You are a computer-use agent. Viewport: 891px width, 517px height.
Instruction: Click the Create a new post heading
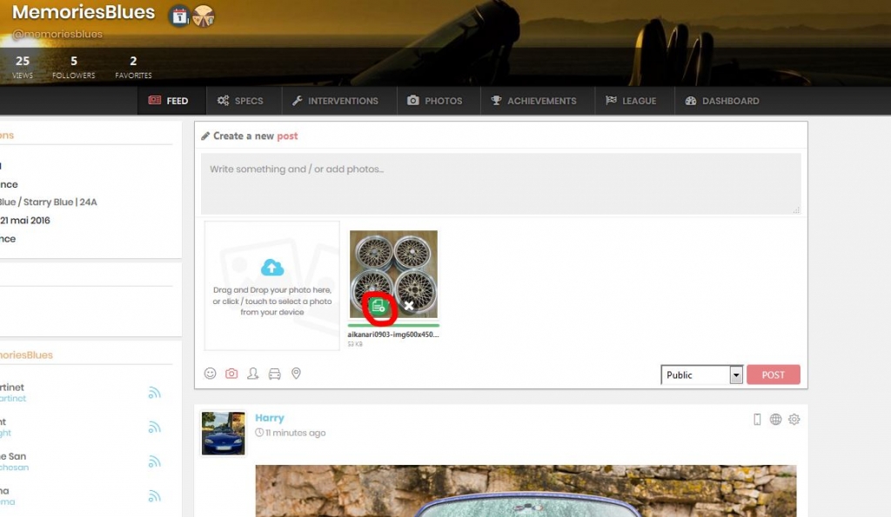click(x=255, y=136)
